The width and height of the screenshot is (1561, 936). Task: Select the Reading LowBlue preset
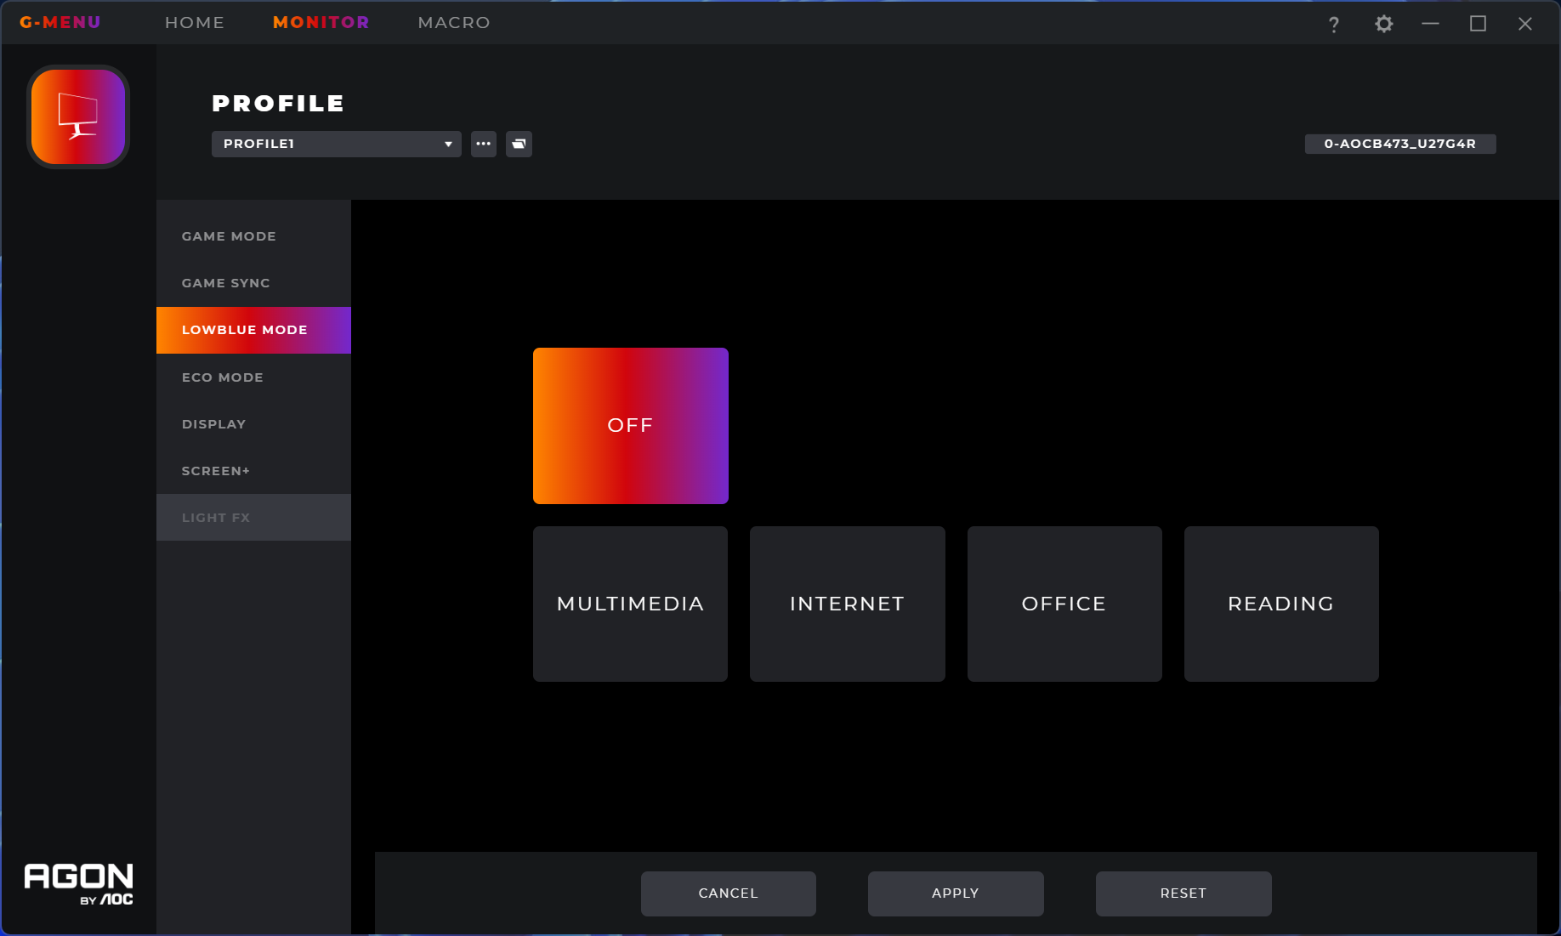click(x=1280, y=604)
